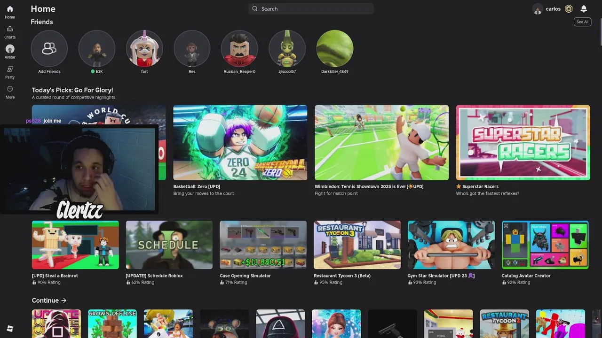Image resolution: width=602 pixels, height=338 pixels.
Task: Click the carlos username link
Action: tap(553, 9)
